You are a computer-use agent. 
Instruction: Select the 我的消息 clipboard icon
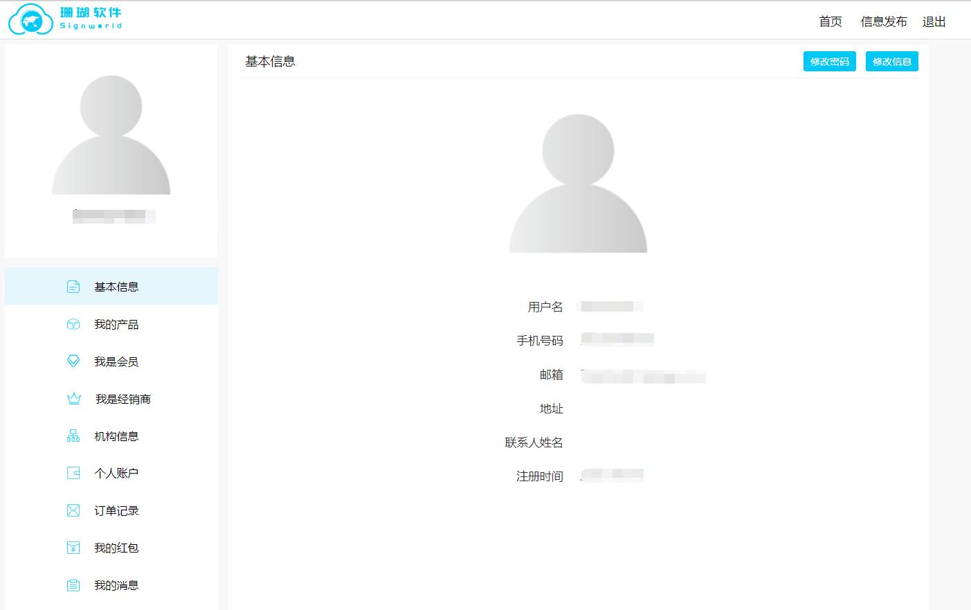point(73,584)
